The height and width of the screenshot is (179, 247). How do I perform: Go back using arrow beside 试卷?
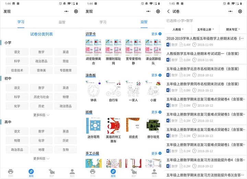click(168, 11)
